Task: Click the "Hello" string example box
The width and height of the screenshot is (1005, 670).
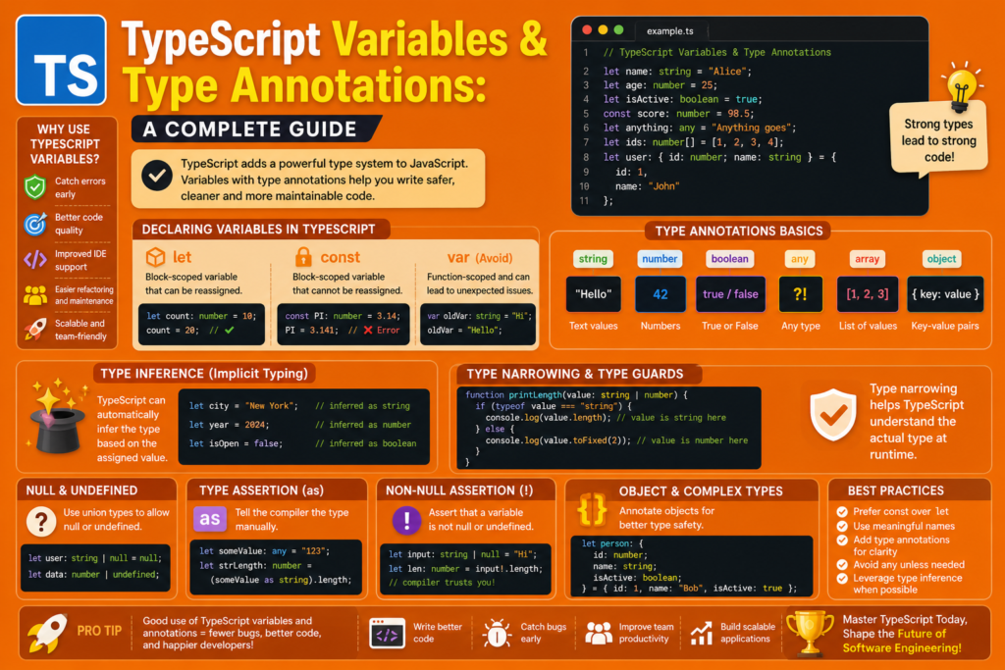Action: (594, 294)
